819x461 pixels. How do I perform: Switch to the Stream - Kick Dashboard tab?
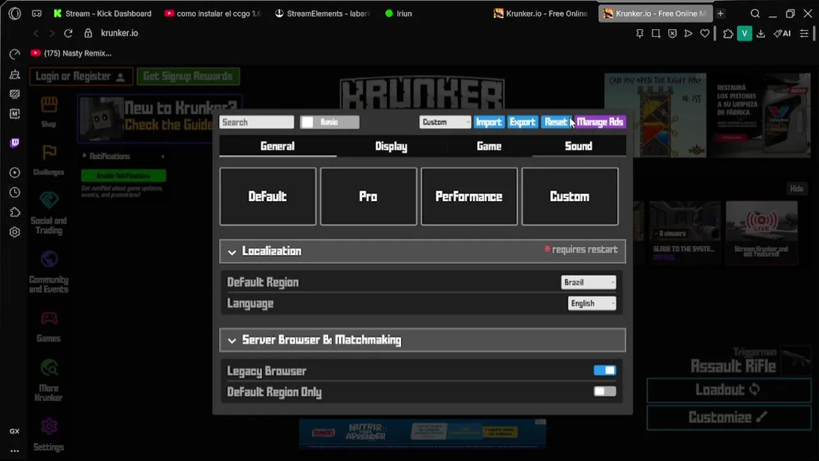(x=102, y=13)
